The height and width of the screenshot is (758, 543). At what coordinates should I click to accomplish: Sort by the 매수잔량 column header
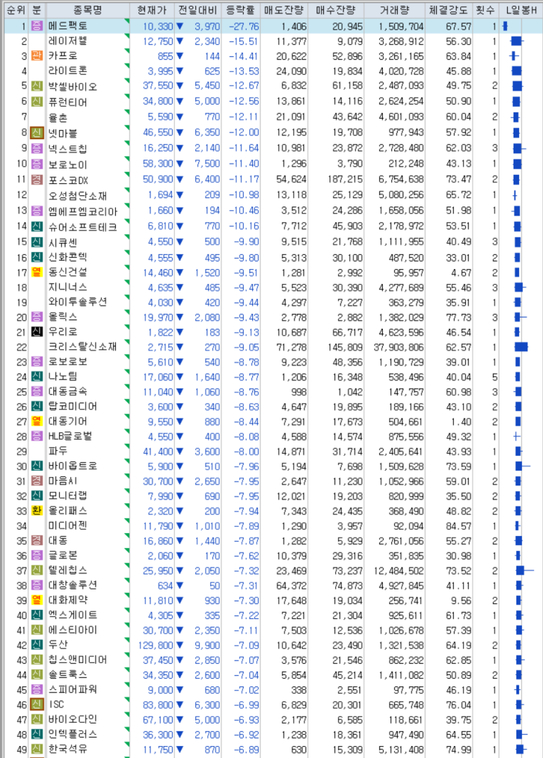pos(336,10)
